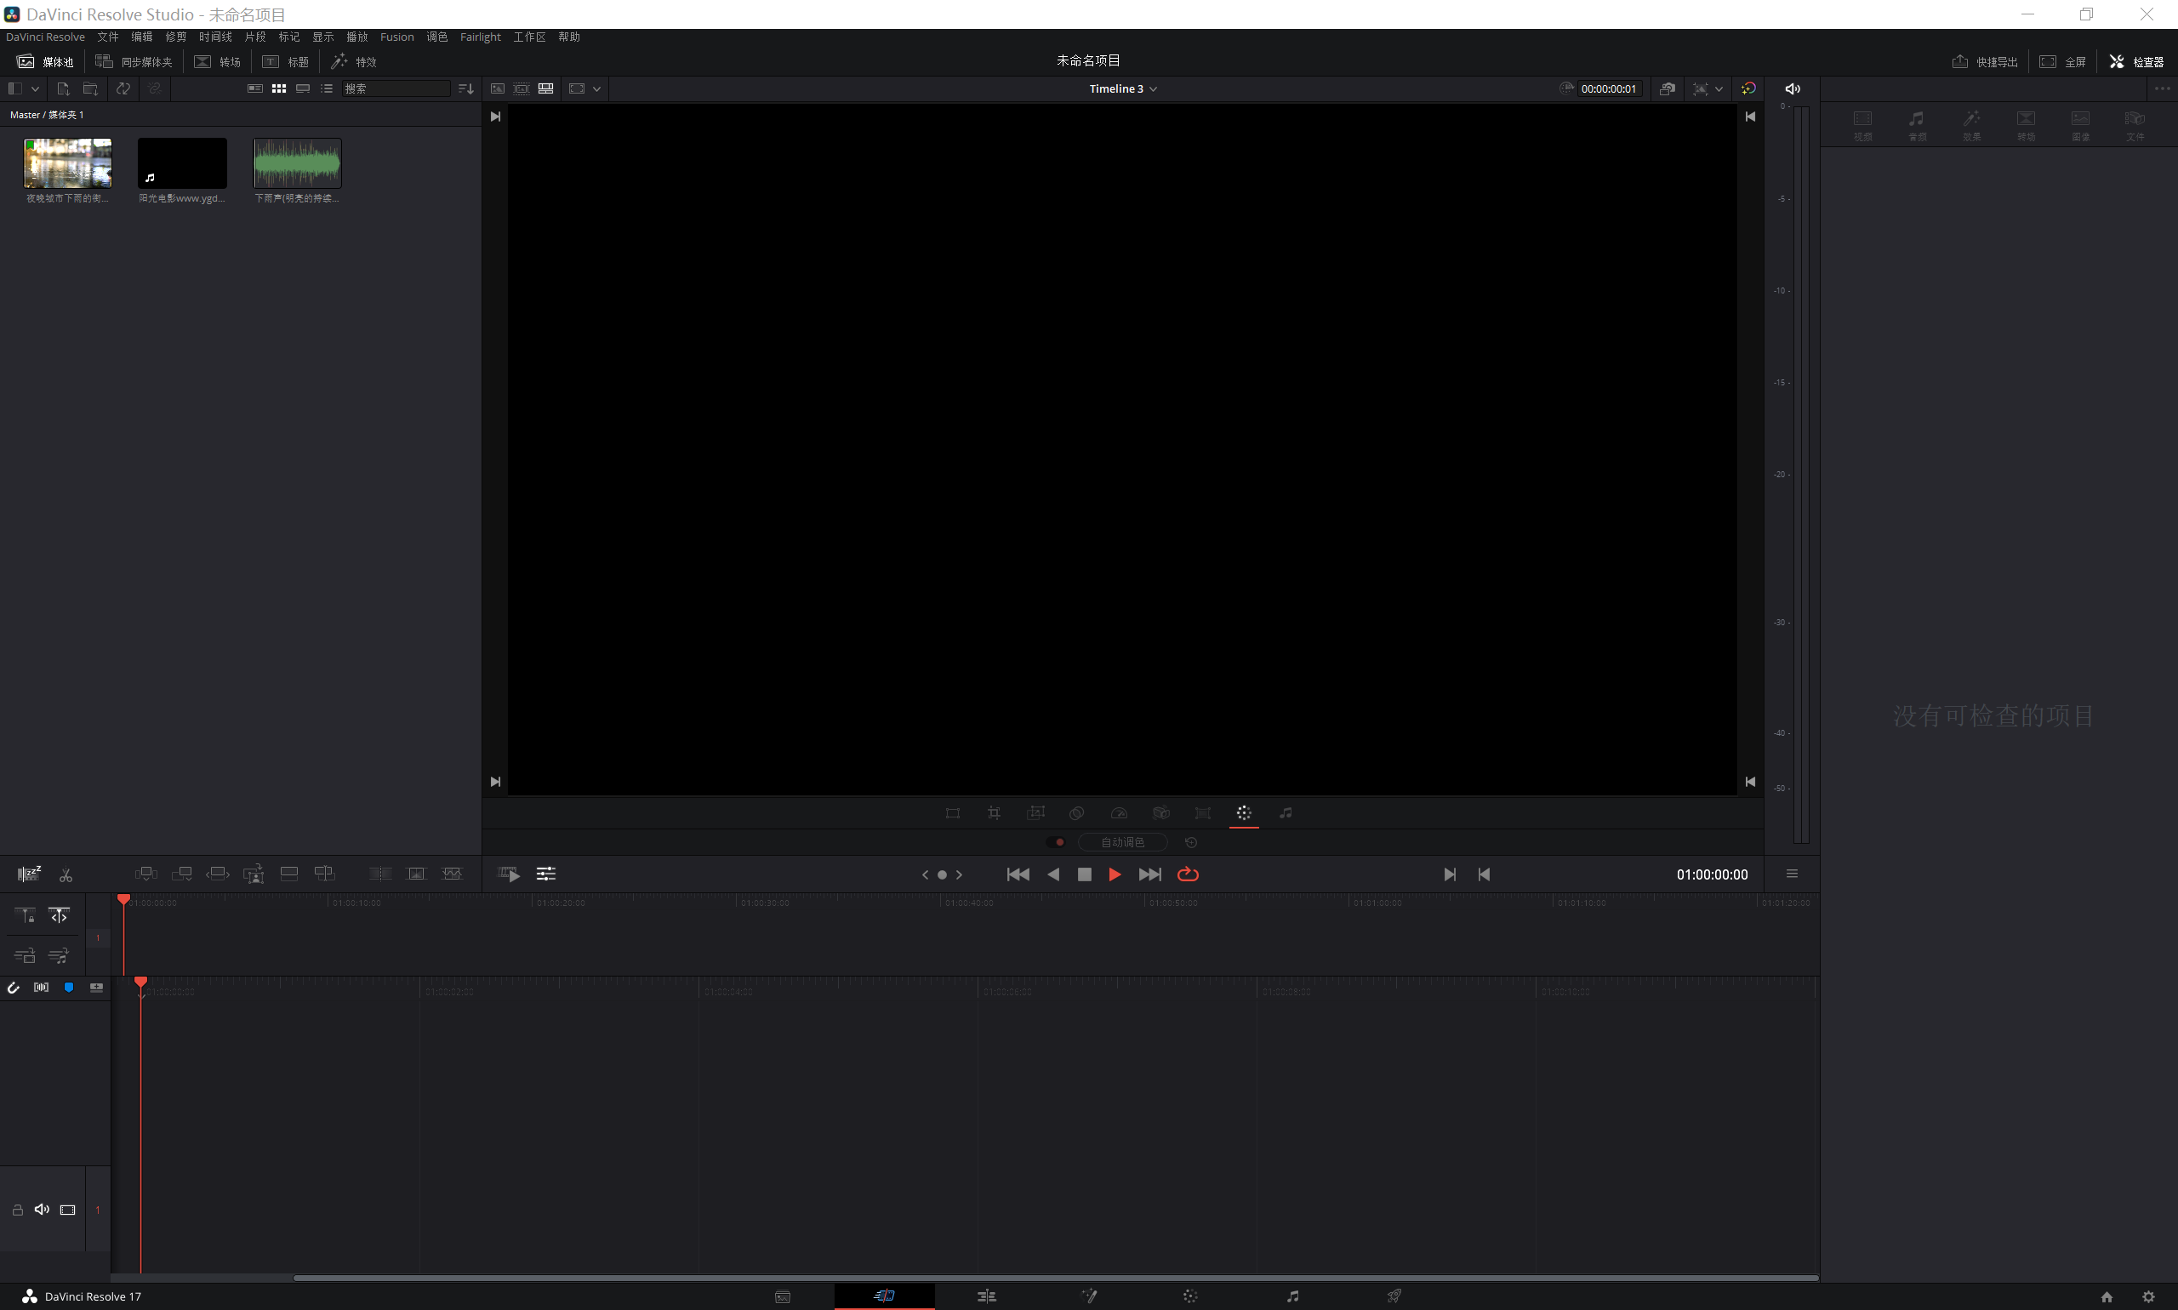The image size is (2178, 1310).
Task: Click the import media folder icon
Action: tap(90, 88)
